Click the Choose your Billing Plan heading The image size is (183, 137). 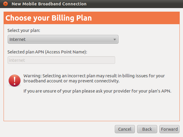click(x=49, y=18)
